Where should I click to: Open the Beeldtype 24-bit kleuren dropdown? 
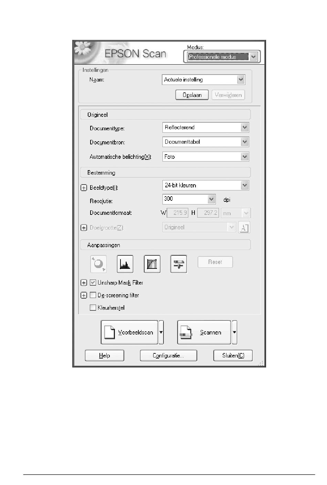pos(244,185)
